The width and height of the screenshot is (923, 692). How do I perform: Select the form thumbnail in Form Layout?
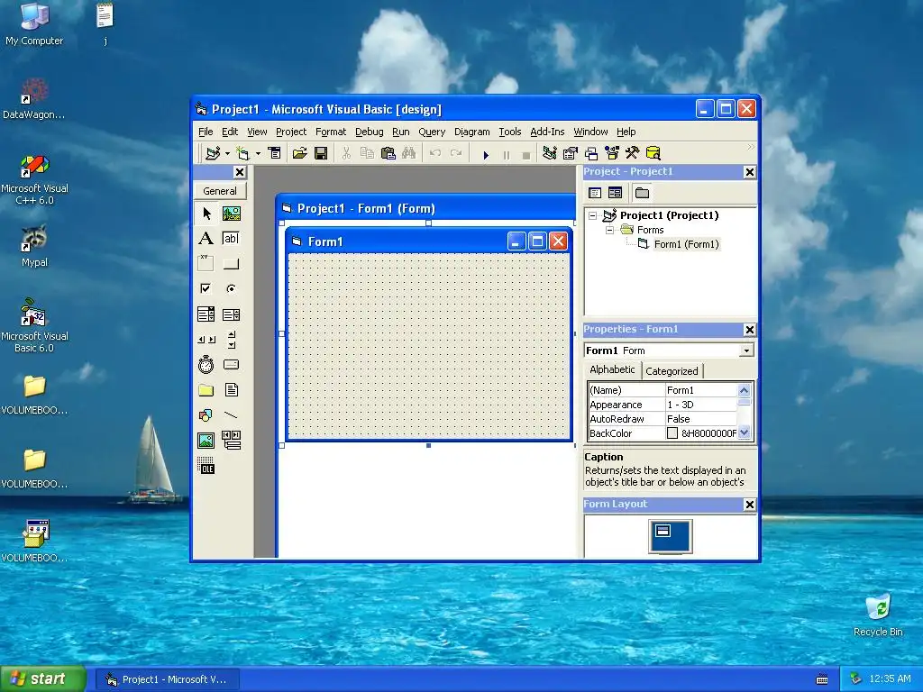pos(663,531)
